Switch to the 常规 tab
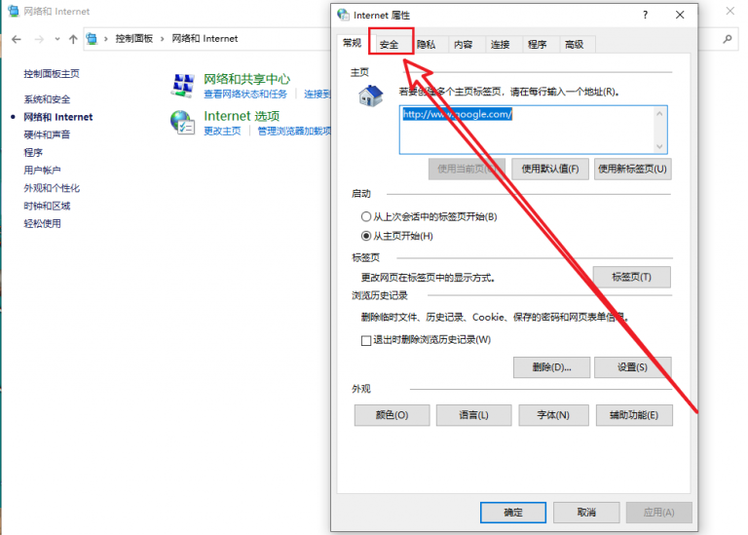Image resolution: width=748 pixels, height=535 pixels. pyautogui.click(x=352, y=43)
